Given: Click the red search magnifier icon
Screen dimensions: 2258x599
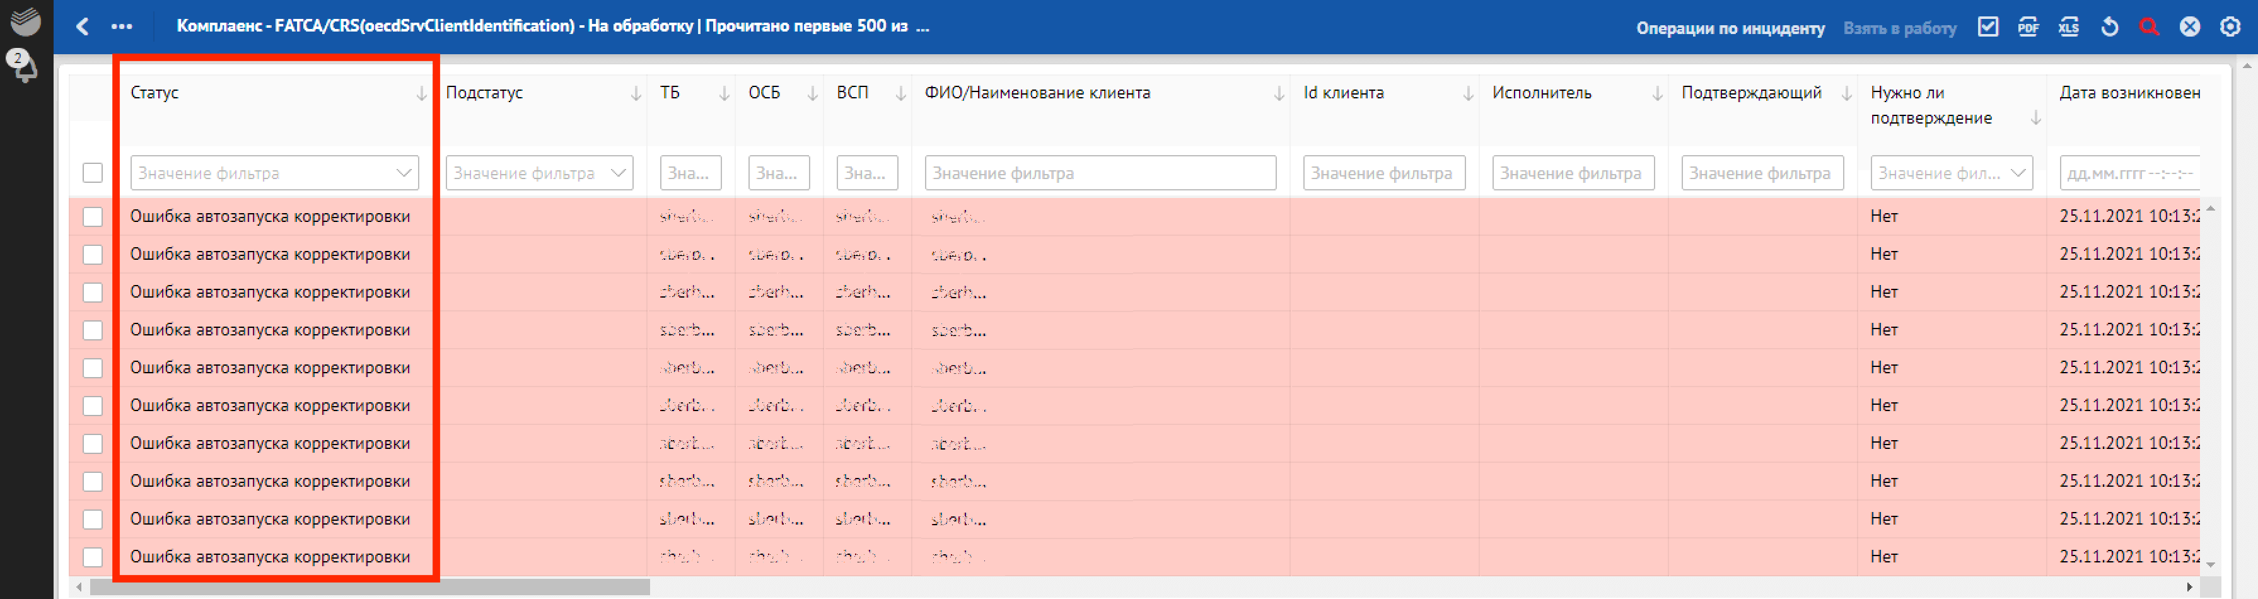Looking at the screenshot, I should 2150,27.
